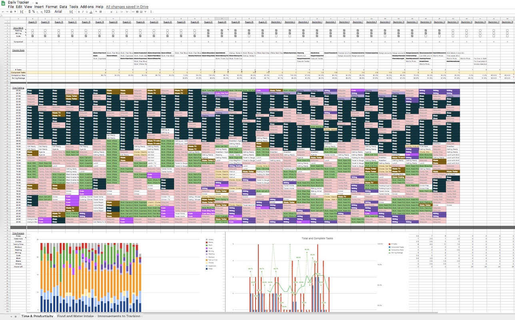Add a new sheet with plus icon
515x320 pixels.
coord(11,316)
